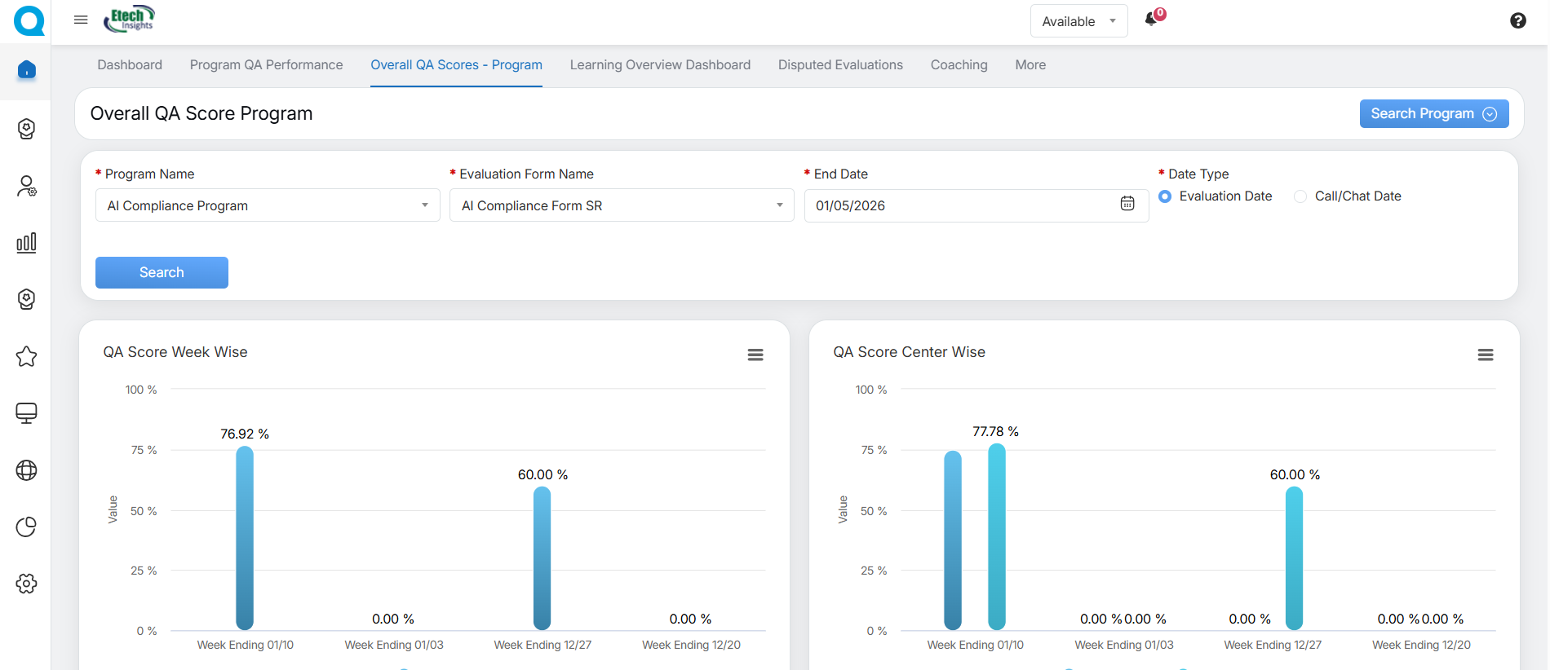1550x670 pixels.
Task: Open the home icon in sidebar
Action: coord(26,70)
